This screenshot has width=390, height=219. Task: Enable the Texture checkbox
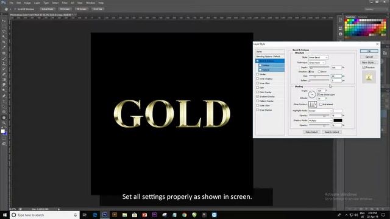coord(260,70)
